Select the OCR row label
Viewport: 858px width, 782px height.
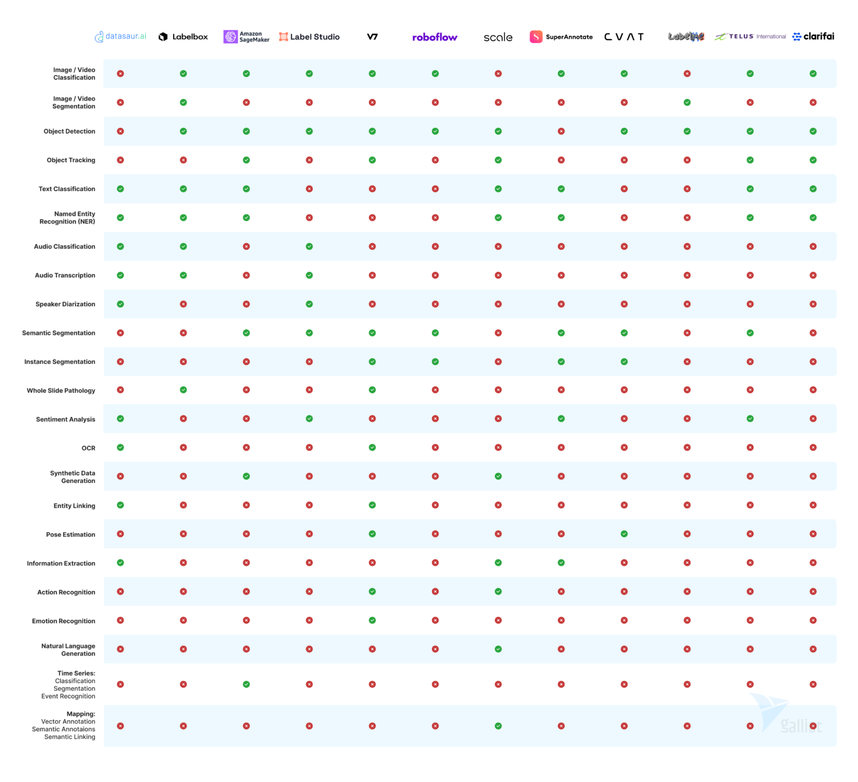88,447
